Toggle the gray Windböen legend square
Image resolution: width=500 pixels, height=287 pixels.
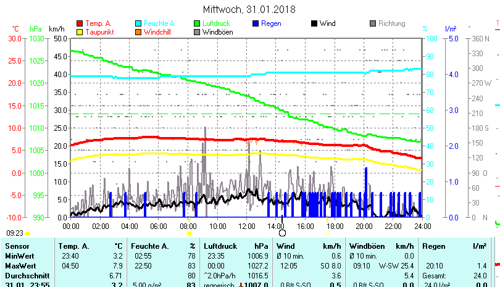pos(198,31)
